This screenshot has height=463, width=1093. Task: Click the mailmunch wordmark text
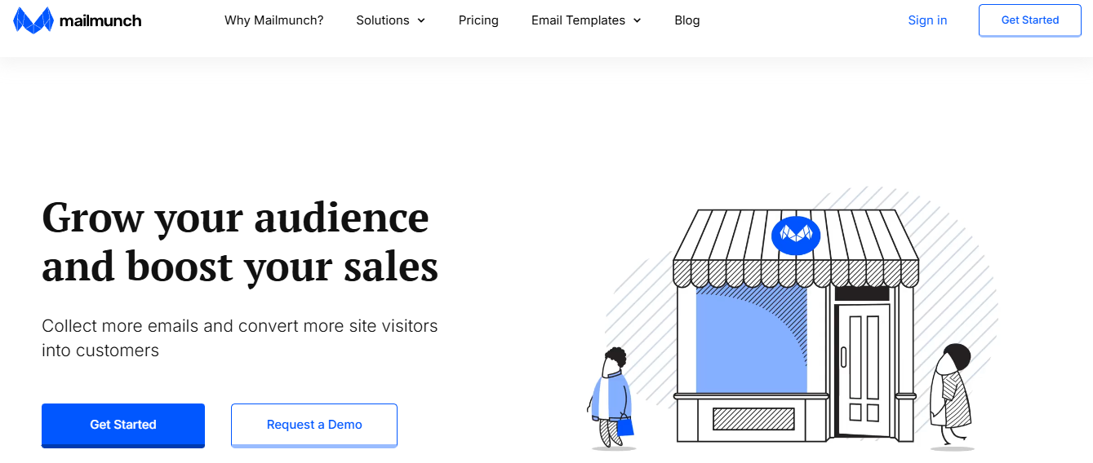[100, 21]
